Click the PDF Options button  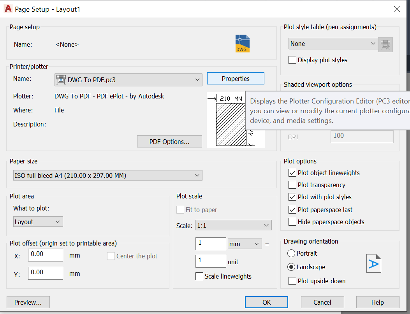169,142
